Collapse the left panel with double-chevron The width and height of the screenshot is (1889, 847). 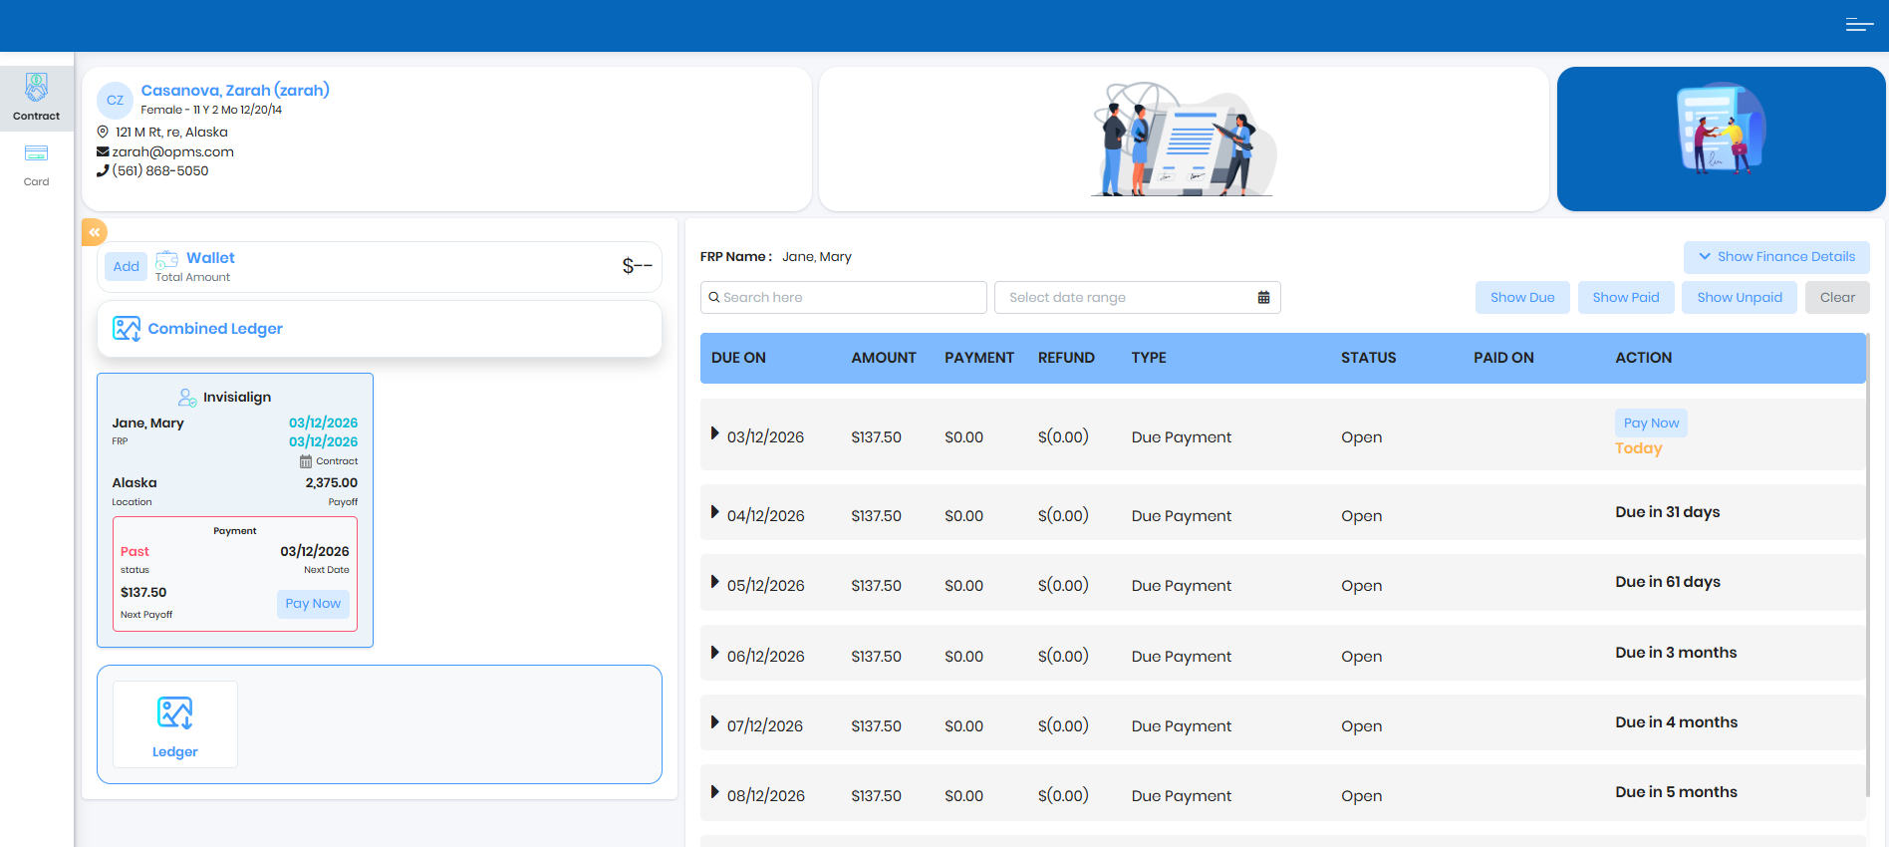click(95, 232)
